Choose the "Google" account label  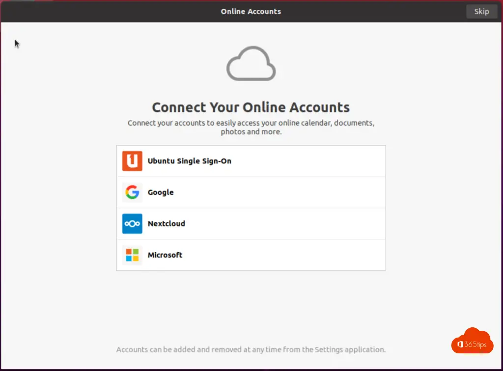[x=161, y=192]
